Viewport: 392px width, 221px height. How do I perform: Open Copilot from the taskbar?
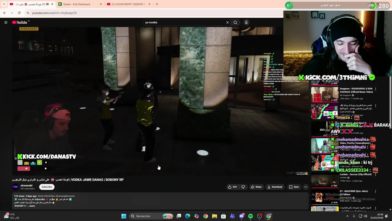pos(197,216)
